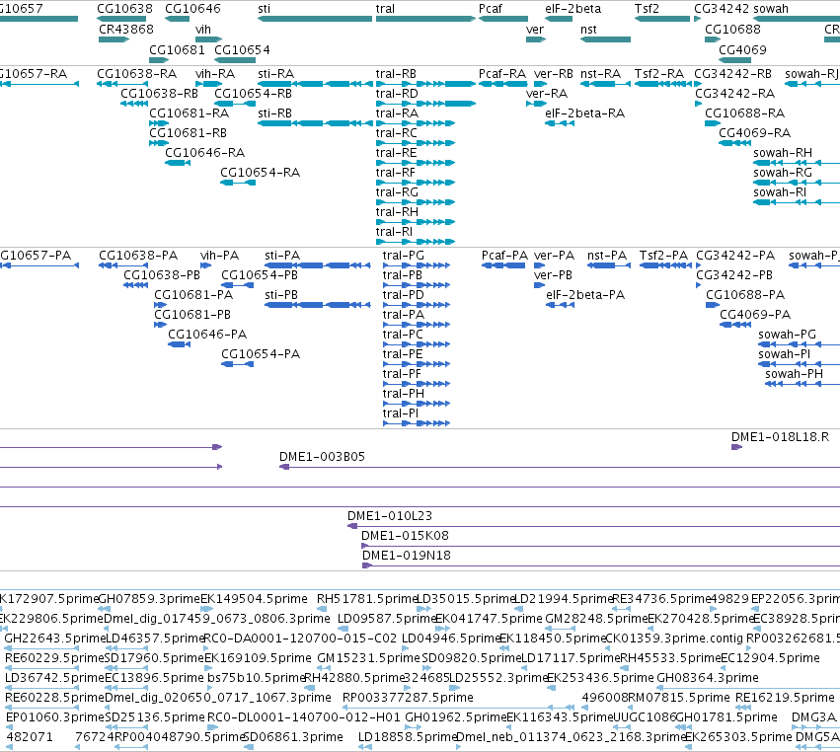Screen dimensions: 840x752
Task: Select the Tsf2 gene bar
Action: tap(662, 19)
